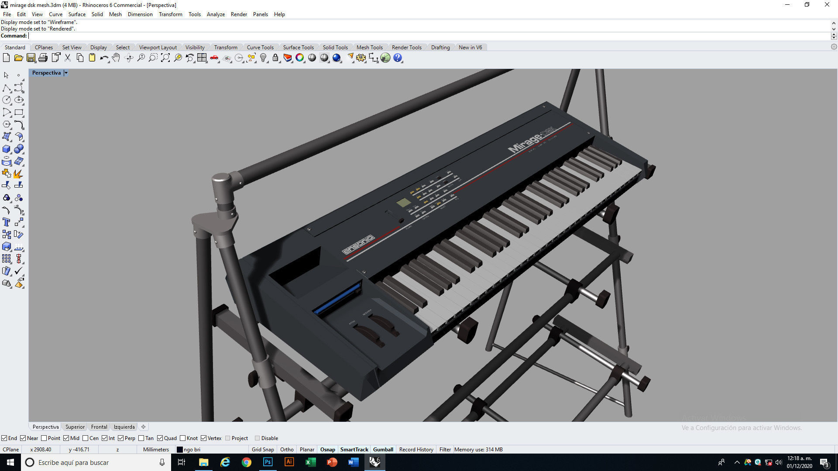Click the Undo arrow icon

(x=104, y=58)
